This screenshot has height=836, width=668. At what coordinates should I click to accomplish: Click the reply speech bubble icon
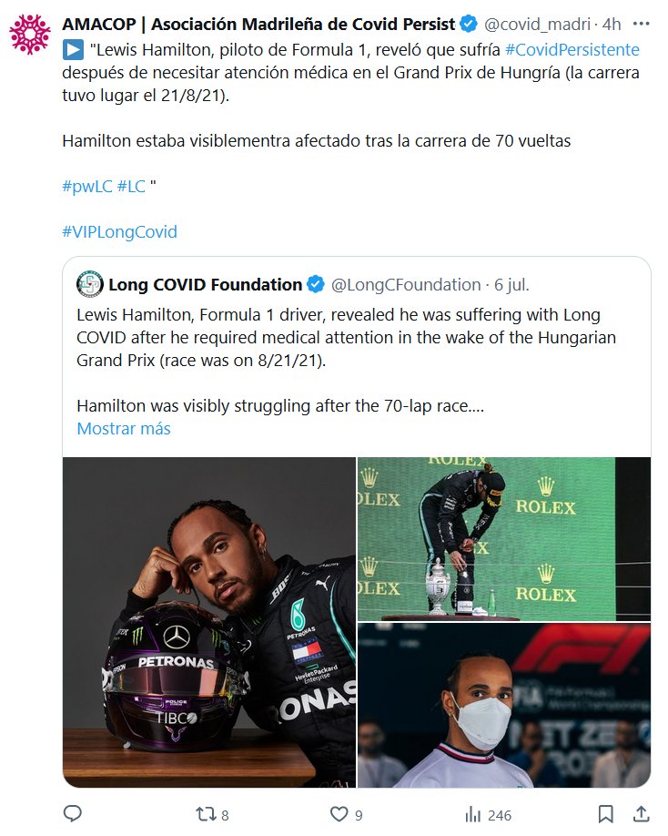(72, 813)
